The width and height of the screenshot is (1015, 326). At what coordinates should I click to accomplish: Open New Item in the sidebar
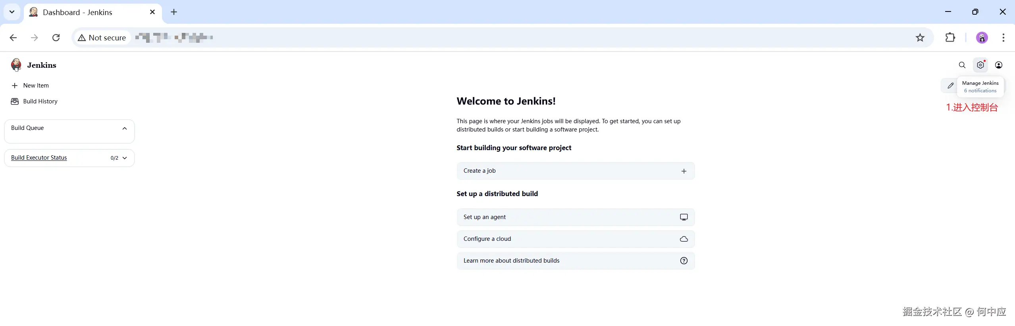coord(30,86)
